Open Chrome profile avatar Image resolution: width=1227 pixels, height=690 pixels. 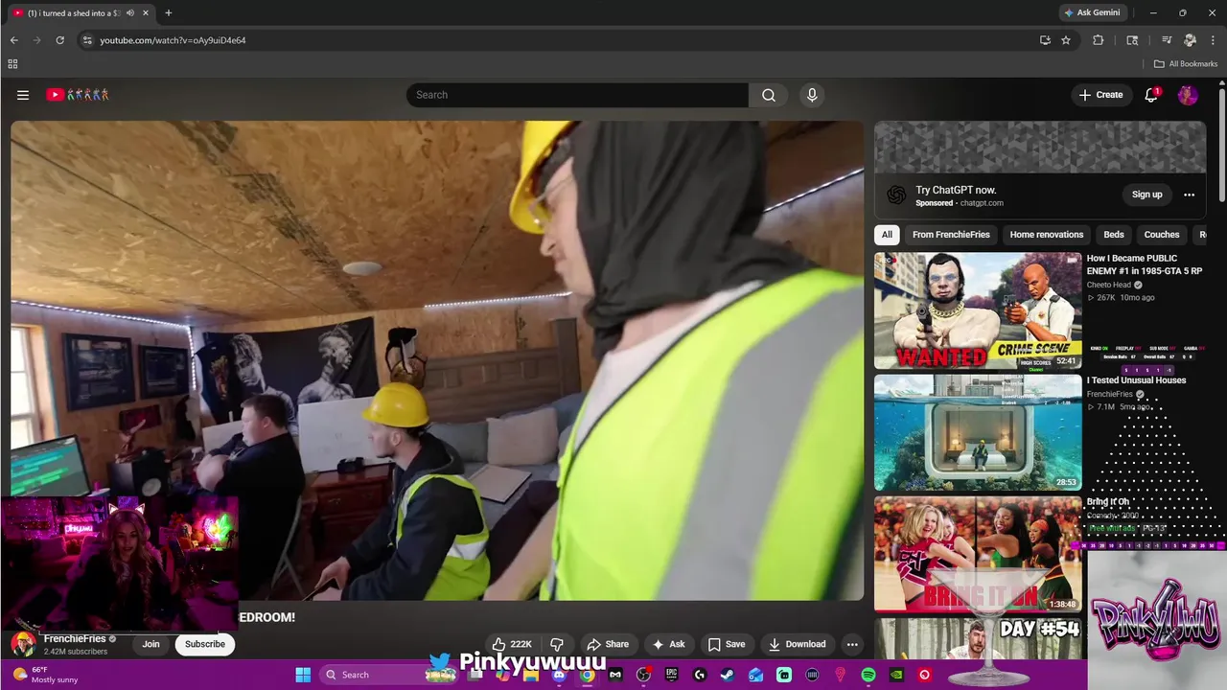pos(1190,40)
